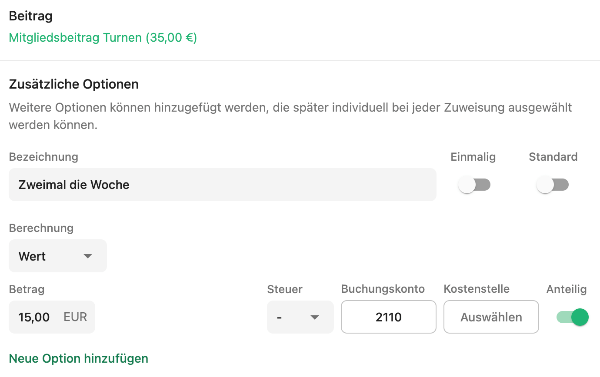Click the Bezeichnung field 'Zweimal die Woche'
600x377 pixels.
(223, 185)
